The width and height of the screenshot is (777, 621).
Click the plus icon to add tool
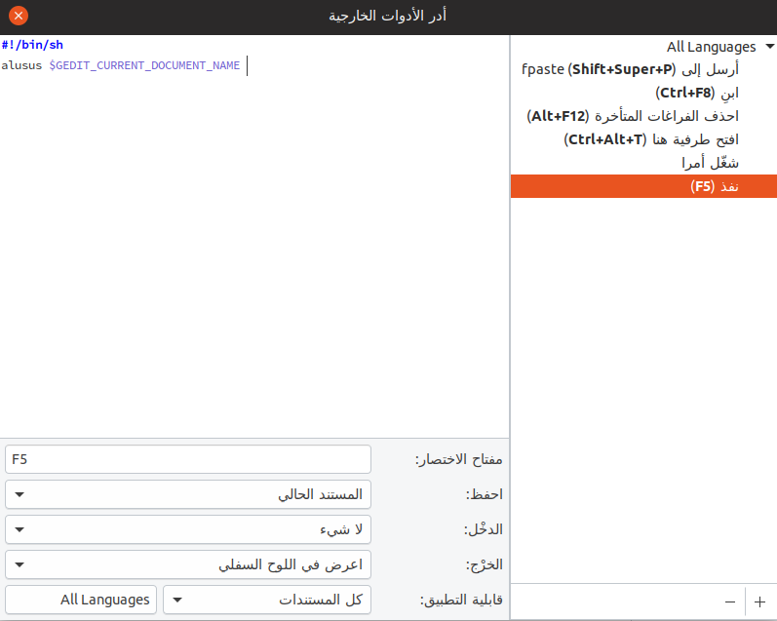coord(759,602)
